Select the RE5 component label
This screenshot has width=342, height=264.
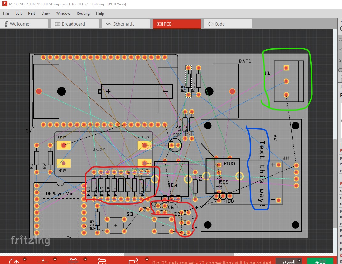point(224,182)
